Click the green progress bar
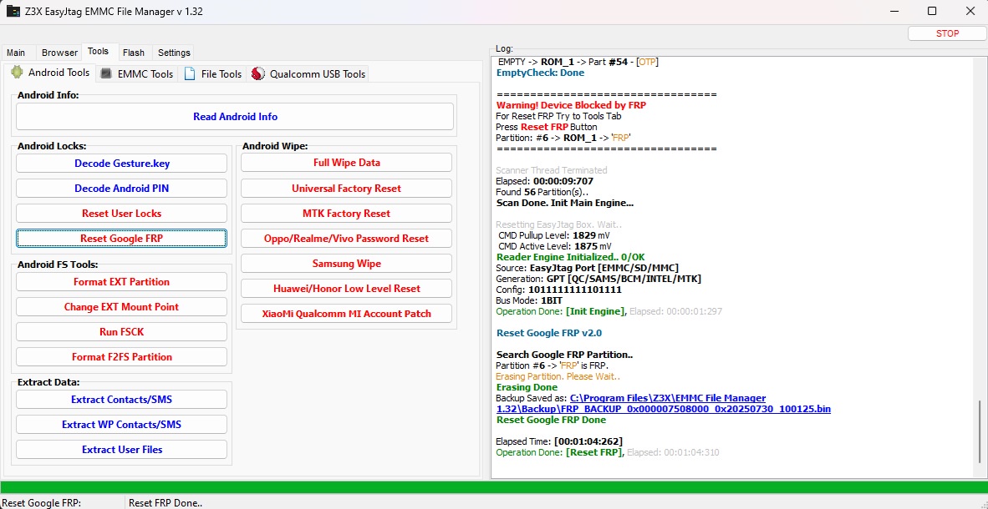The image size is (988, 509). pos(493,487)
